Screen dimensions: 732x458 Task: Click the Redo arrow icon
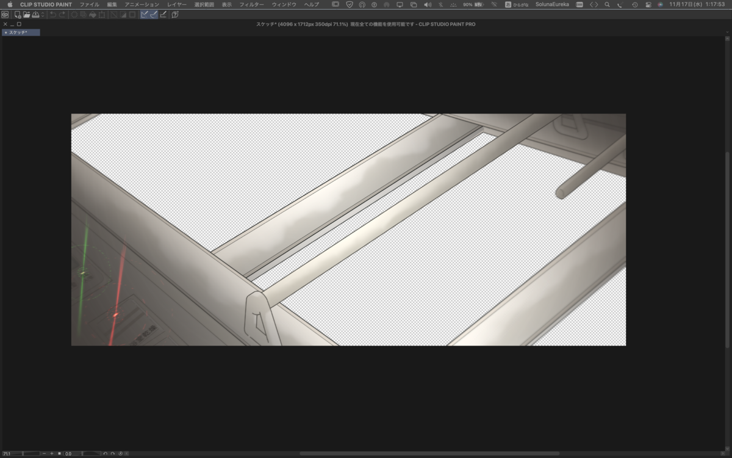pos(62,15)
